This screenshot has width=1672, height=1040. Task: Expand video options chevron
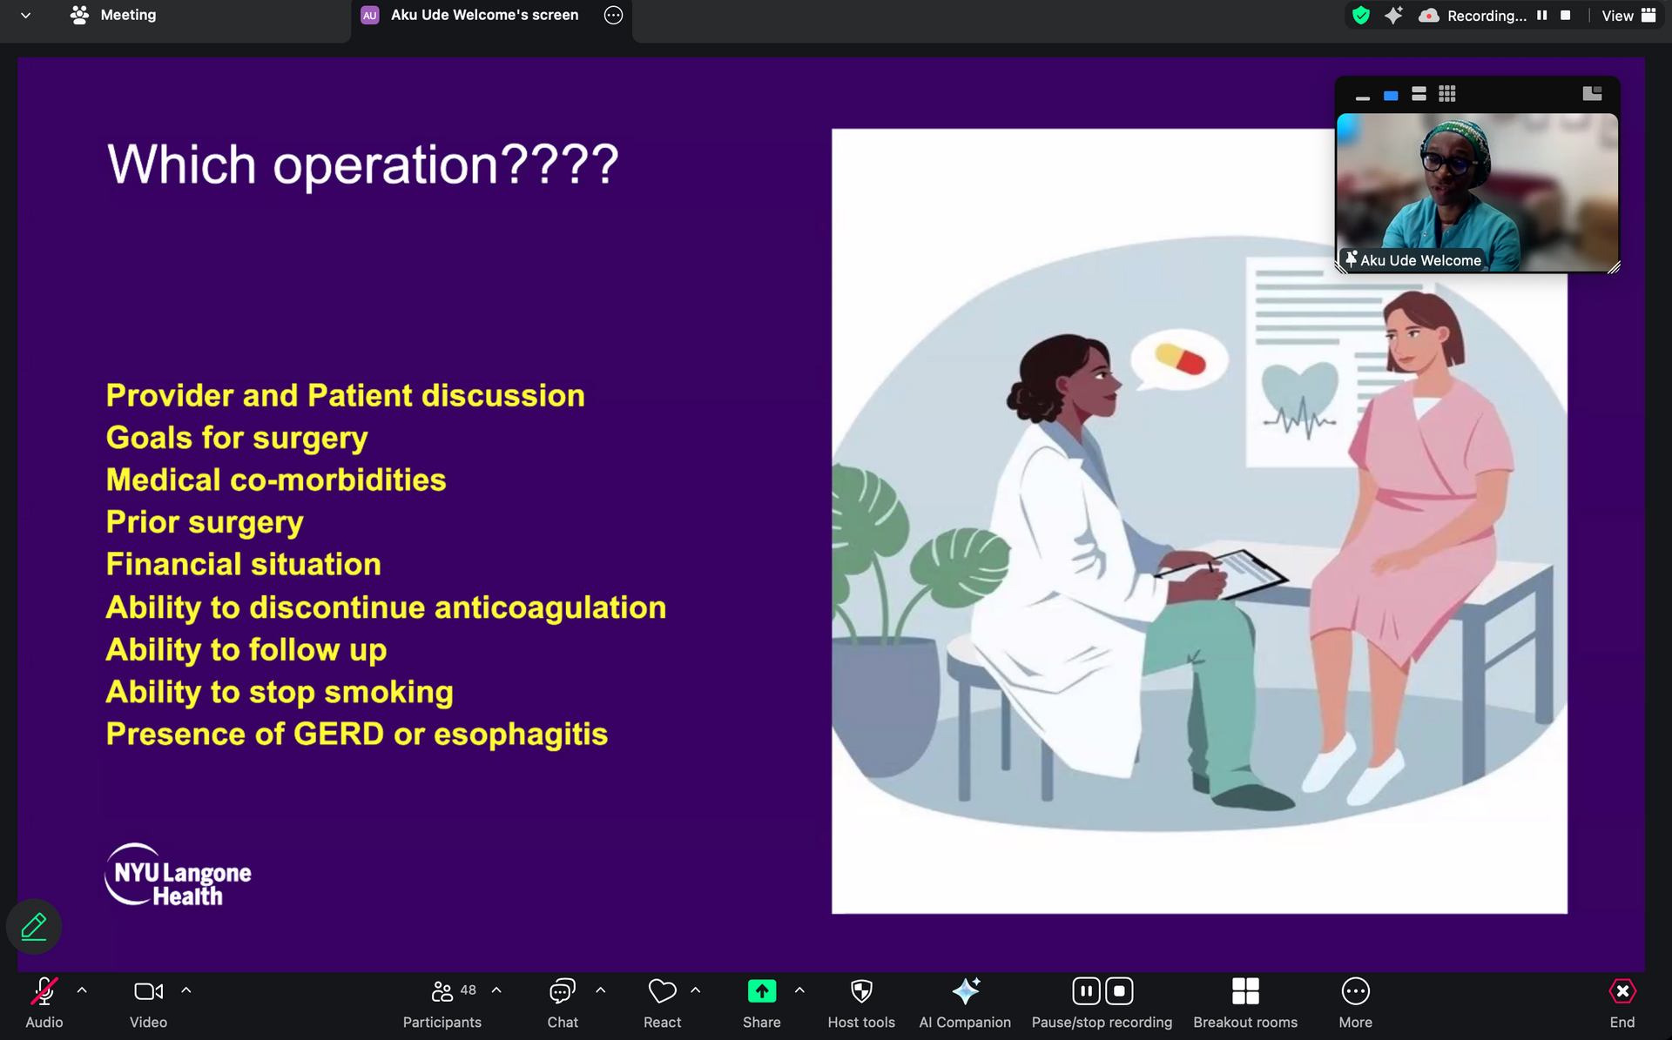(186, 990)
